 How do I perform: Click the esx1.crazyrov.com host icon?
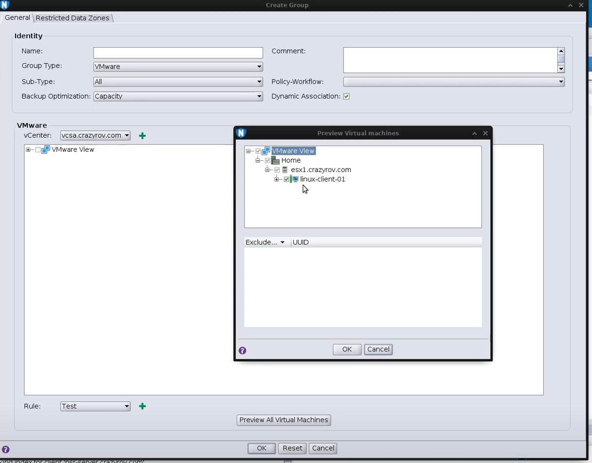point(285,170)
